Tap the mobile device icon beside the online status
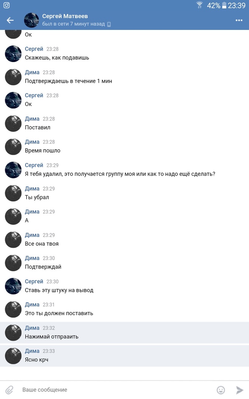Screen dimensions: 249x399 109,24
